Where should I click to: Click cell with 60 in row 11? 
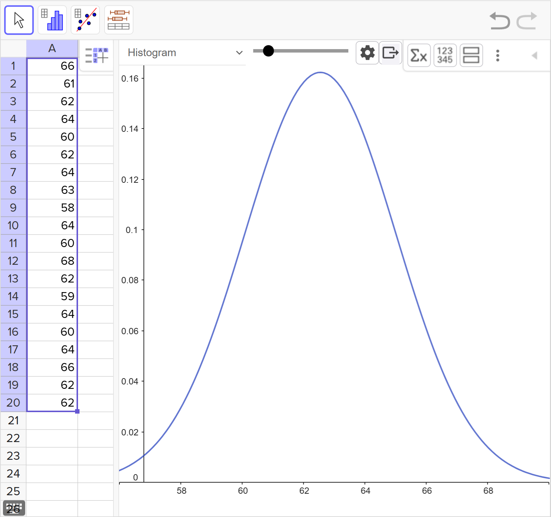(52, 243)
